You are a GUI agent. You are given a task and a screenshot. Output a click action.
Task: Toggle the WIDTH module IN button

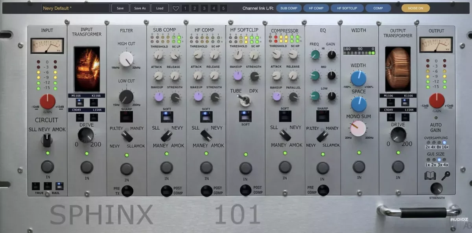coord(359,167)
